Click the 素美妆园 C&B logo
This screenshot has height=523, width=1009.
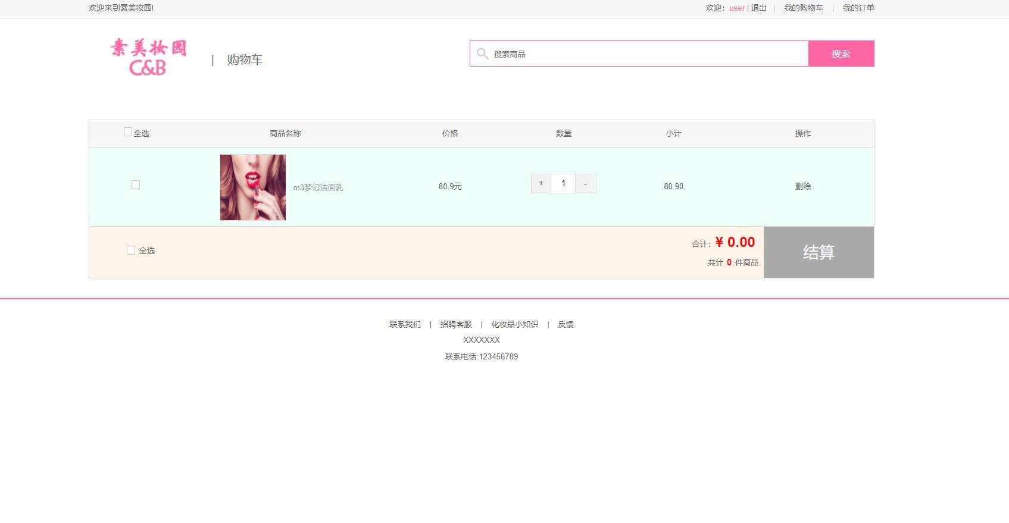(x=148, y=58)
